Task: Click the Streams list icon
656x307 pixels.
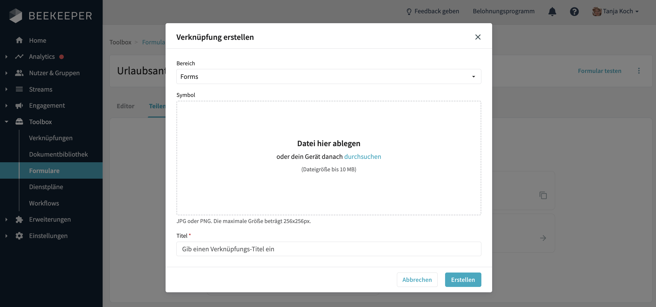Action: pyautogui.click(x=19, y=89)
